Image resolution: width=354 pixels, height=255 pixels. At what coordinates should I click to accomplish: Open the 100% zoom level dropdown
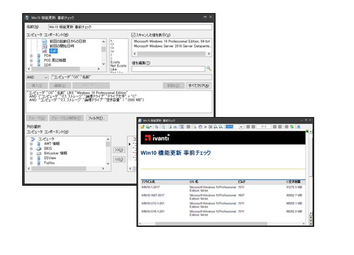(241, 127)
